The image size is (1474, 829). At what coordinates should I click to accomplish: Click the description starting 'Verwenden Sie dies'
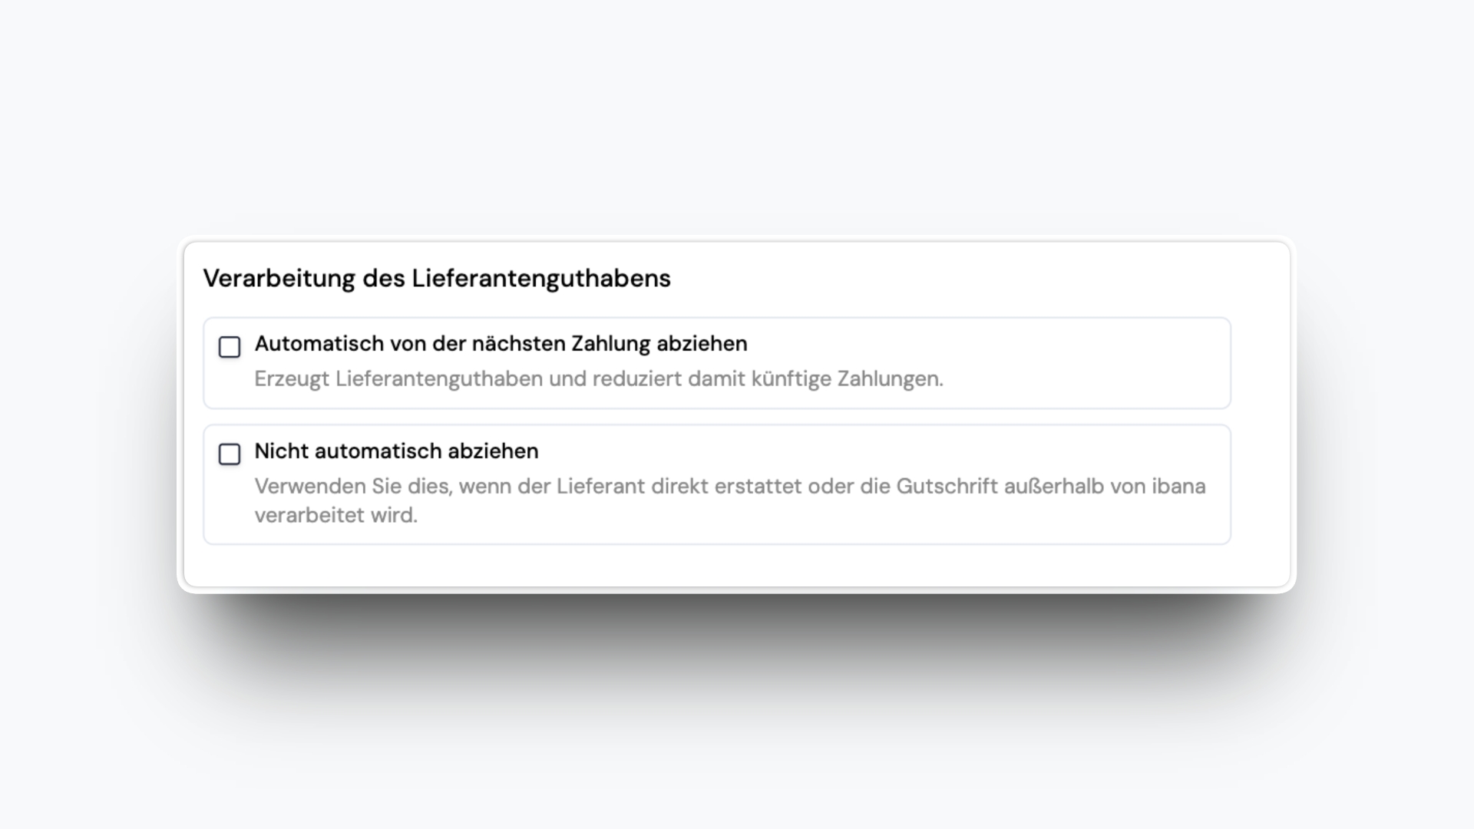tap(729, 487)
